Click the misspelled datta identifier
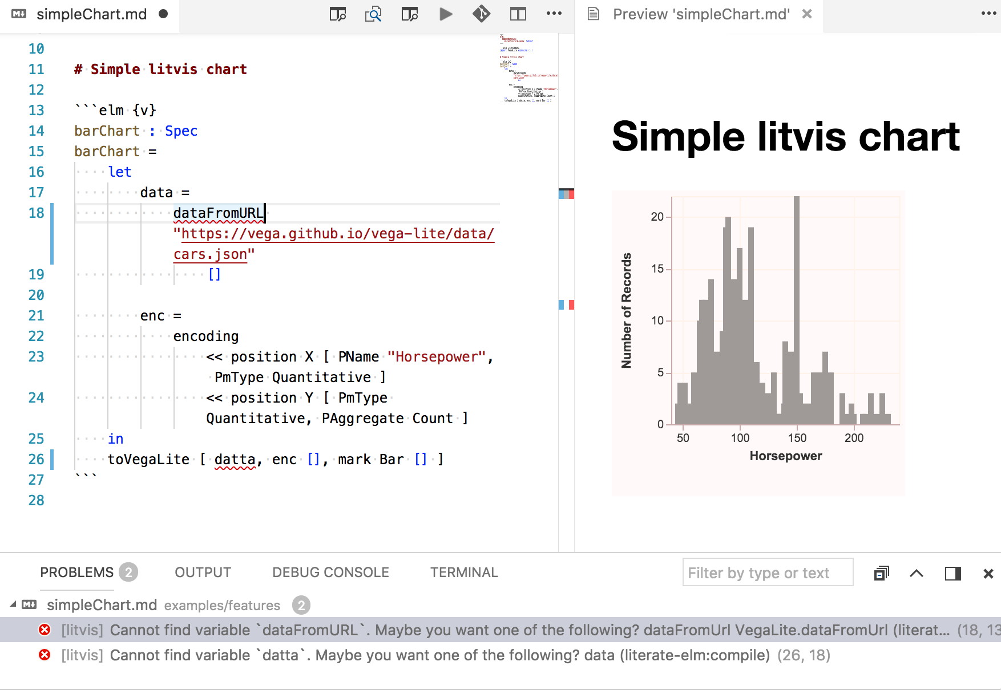The height and width of the screenshot is (690, 1001). (235, 460)
